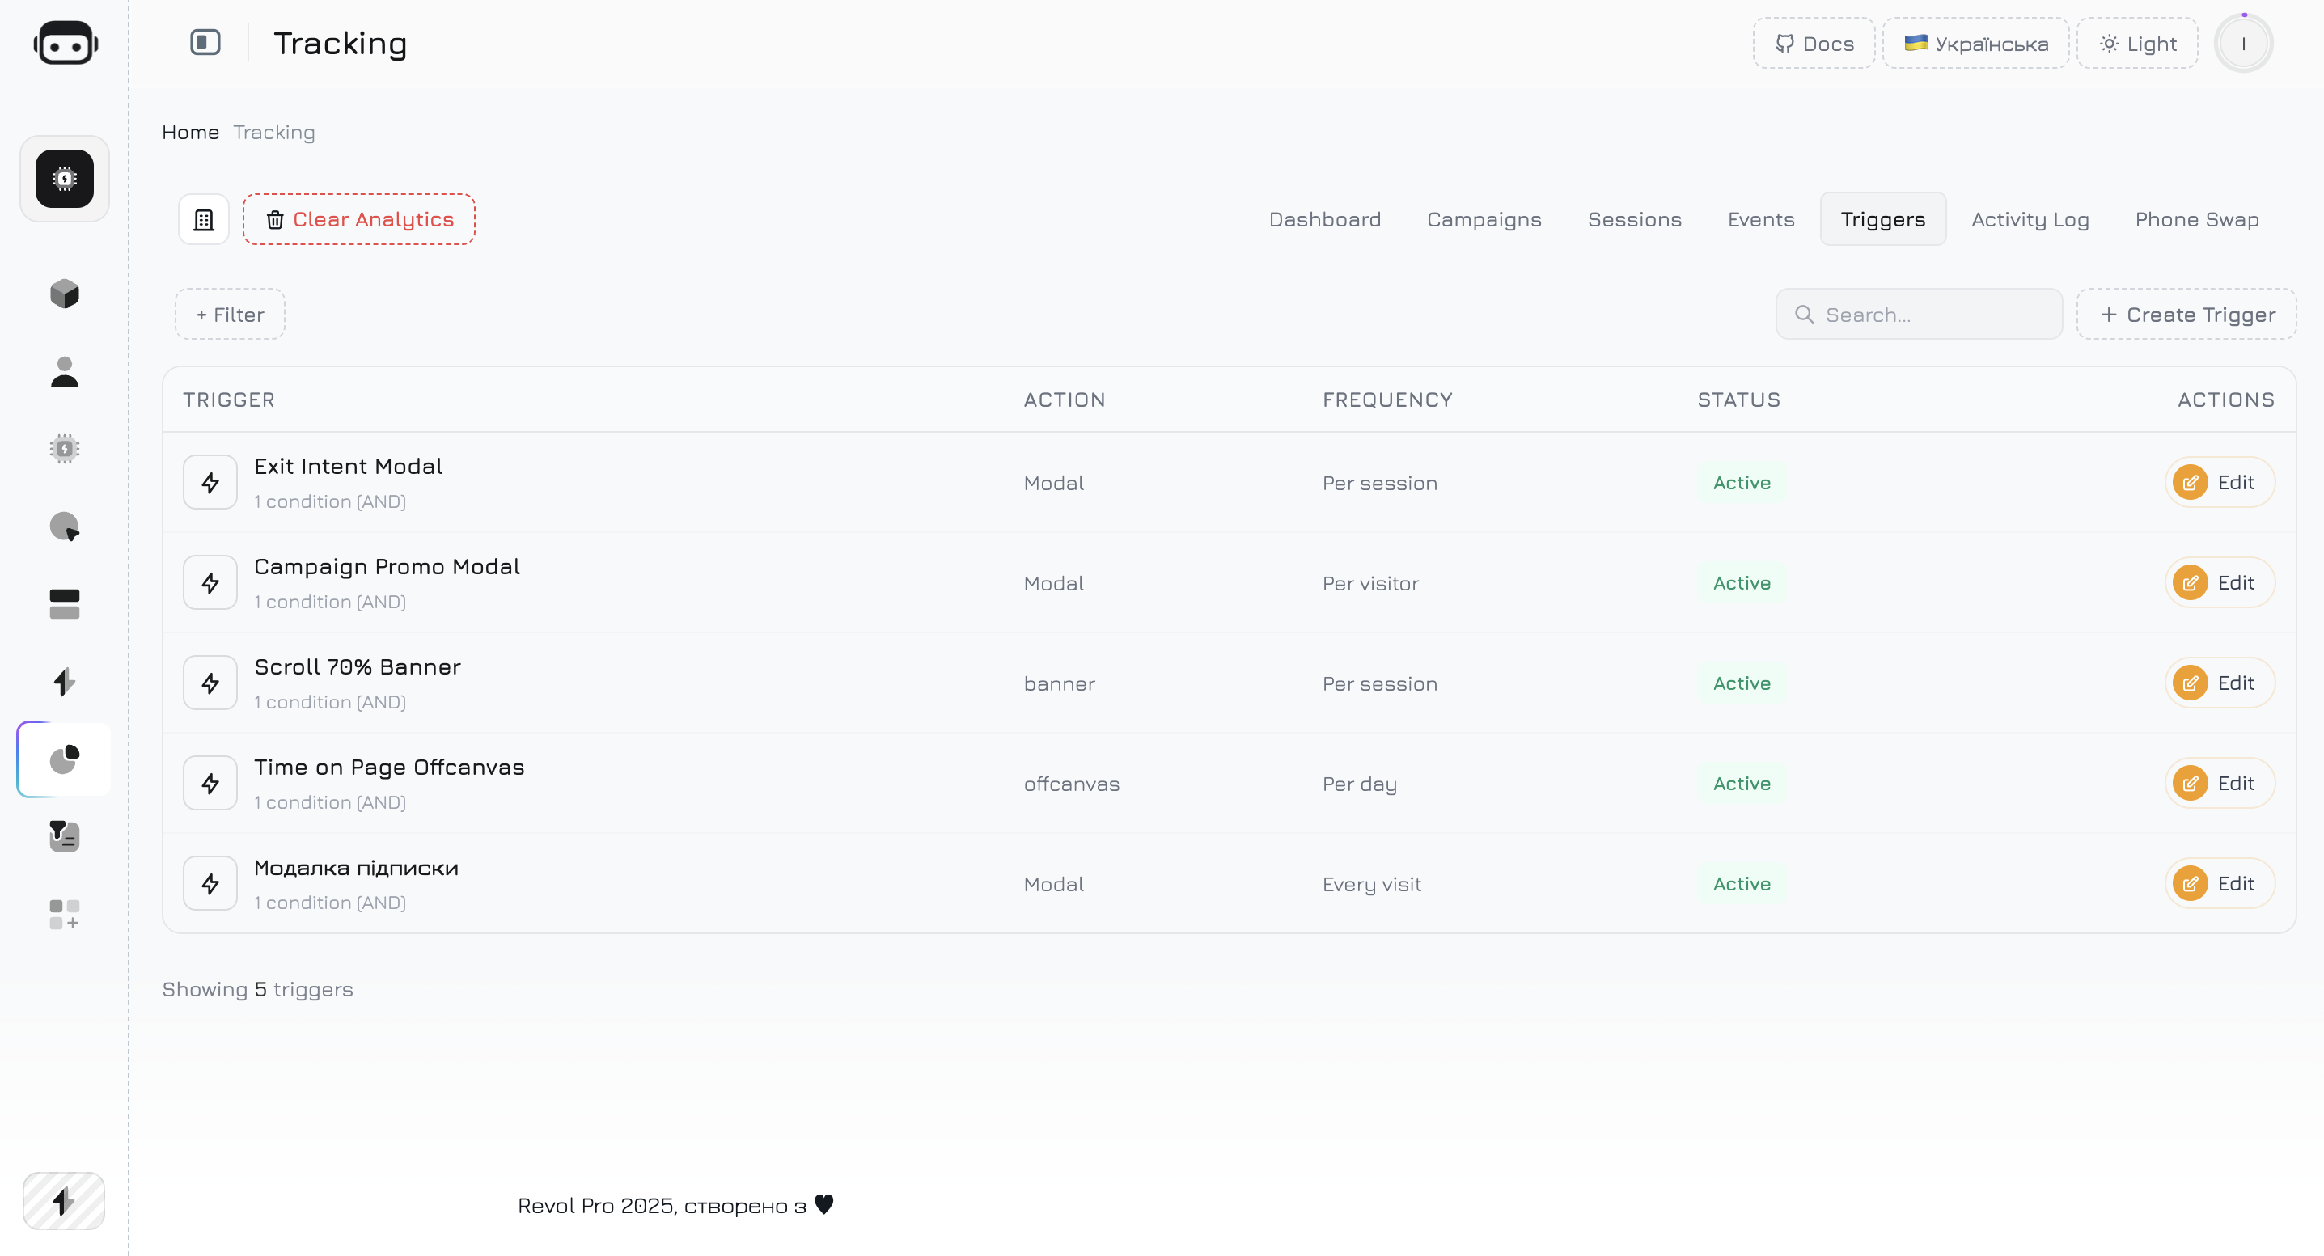Open the Українська language dropdown
Image resolution: width=2324 pixels, height=1256 pixels.
pos(1975,44)
